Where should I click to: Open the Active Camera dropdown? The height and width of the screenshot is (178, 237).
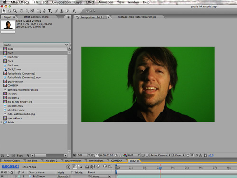point(160,155)
